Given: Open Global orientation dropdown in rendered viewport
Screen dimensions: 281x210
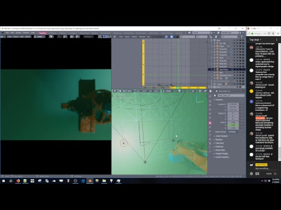Looking at the screenshot, I should pyautogui.click(x=39, y=37).
